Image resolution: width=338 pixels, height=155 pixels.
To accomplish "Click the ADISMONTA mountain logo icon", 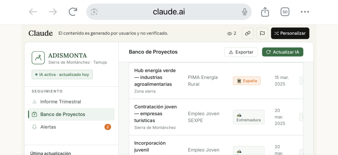I will click(x=38, y=58).
